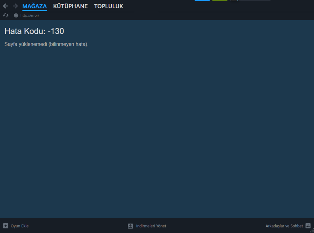Click the http://error/ address bar

pos(30,15)
